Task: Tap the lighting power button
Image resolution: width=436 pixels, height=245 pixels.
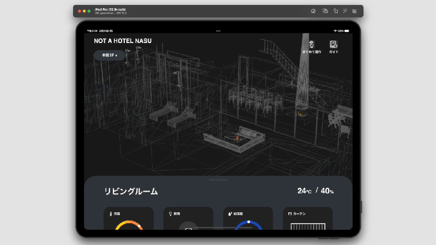Action: pos(188,226)
